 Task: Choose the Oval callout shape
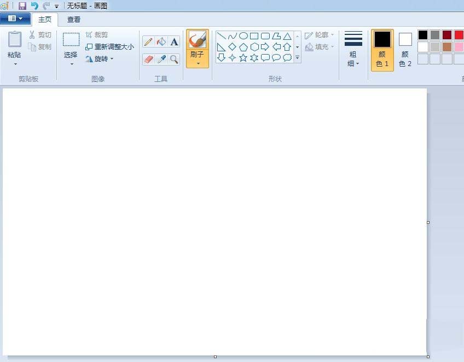(276, 57)
